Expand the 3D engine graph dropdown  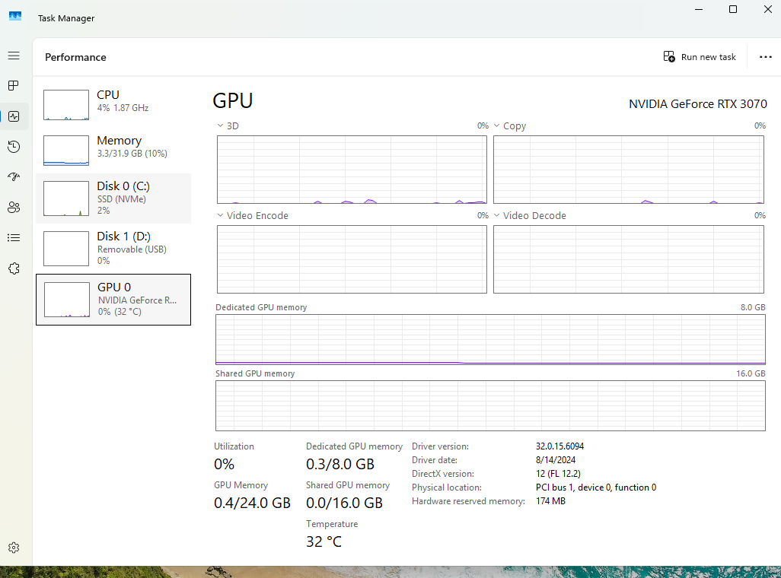[x=221, y=126]
